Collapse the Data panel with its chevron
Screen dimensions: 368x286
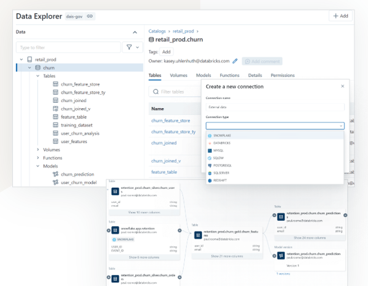click(x=135, y=32)
